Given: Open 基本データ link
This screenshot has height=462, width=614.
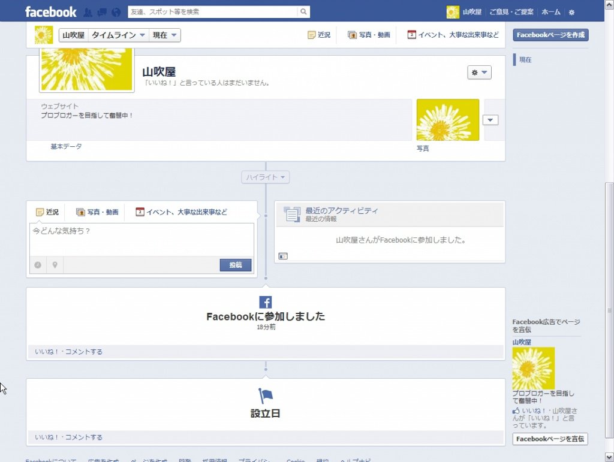Looking at the screenshot, I should pyautogui.click(x=66, y=146).
